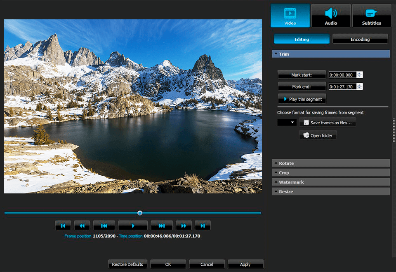Image resolution: width=396 pixels, height=272 pixels.
Task: Rewind the video playback
Action: point(82,225)
